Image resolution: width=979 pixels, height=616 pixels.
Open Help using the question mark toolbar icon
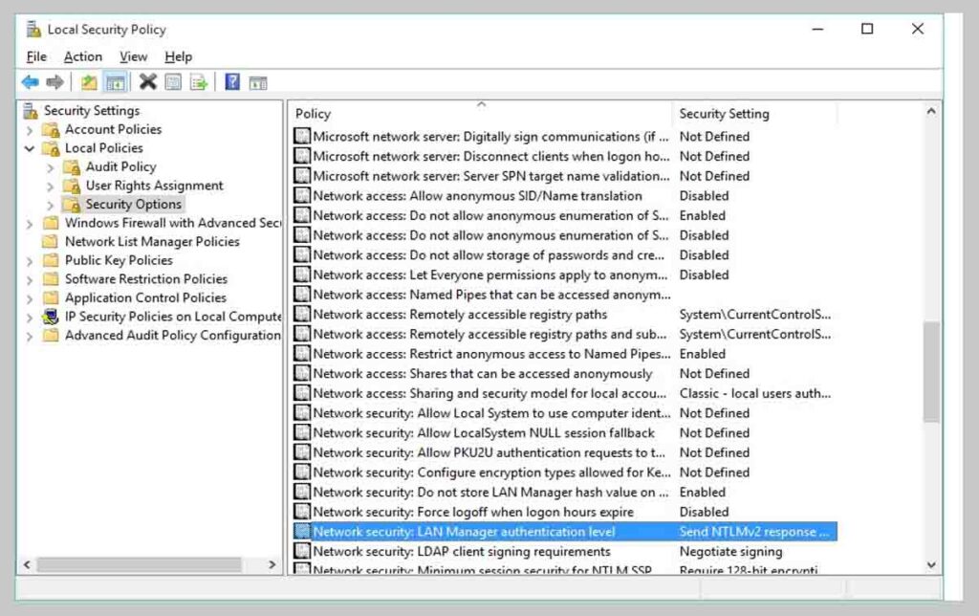231,81
